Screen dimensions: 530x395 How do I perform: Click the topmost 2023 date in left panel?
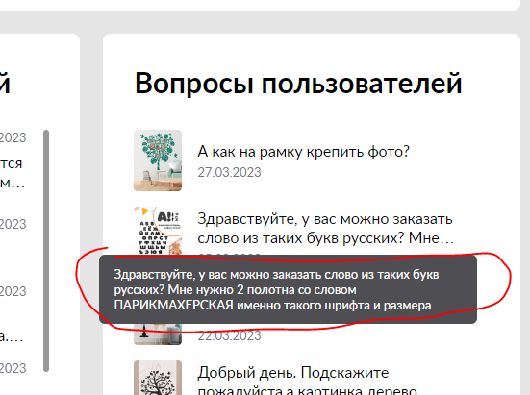point(13,137)
